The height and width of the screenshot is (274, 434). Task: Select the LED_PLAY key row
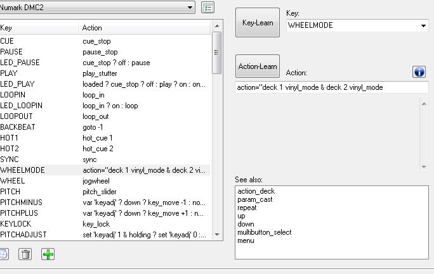pyautogui.click(x=105, y=84)
